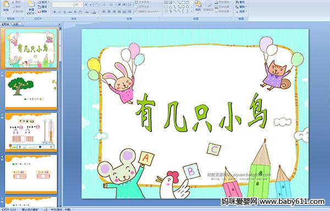Image resolution: width=330 pixels, height=211 pixels.
Task: Switch to the Outline tab in the pane
Action: pos(15,24)
